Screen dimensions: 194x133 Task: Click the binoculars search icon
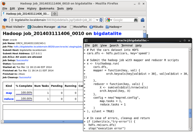(135, 20)
